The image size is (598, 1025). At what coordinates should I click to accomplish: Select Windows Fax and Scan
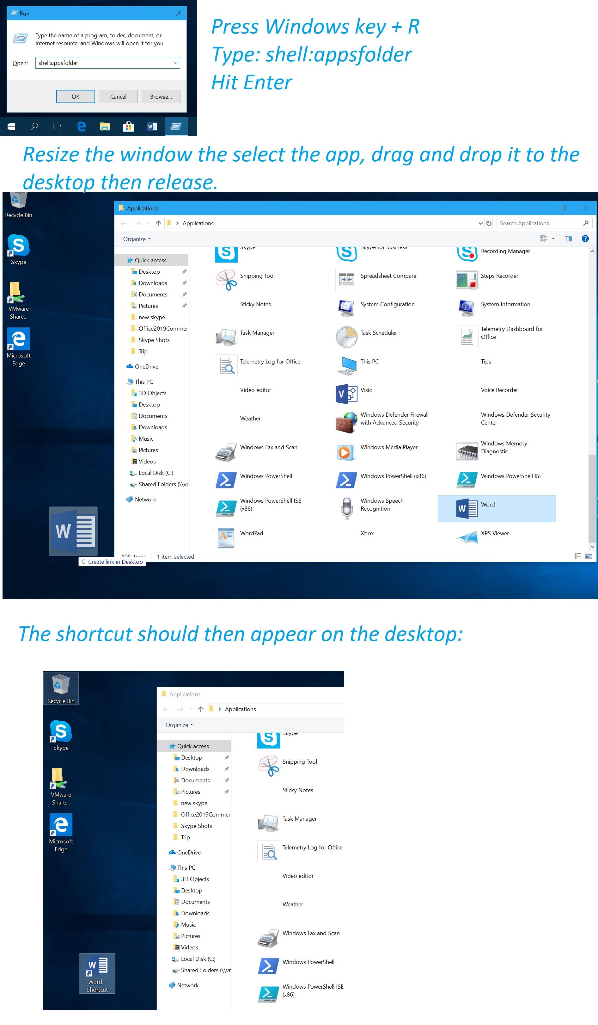click(269, 447)
